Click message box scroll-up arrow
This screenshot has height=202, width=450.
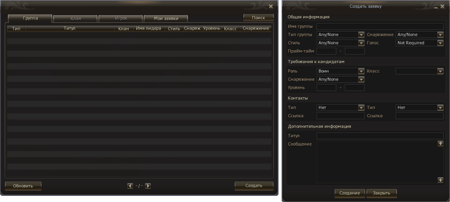click(441, 144)
